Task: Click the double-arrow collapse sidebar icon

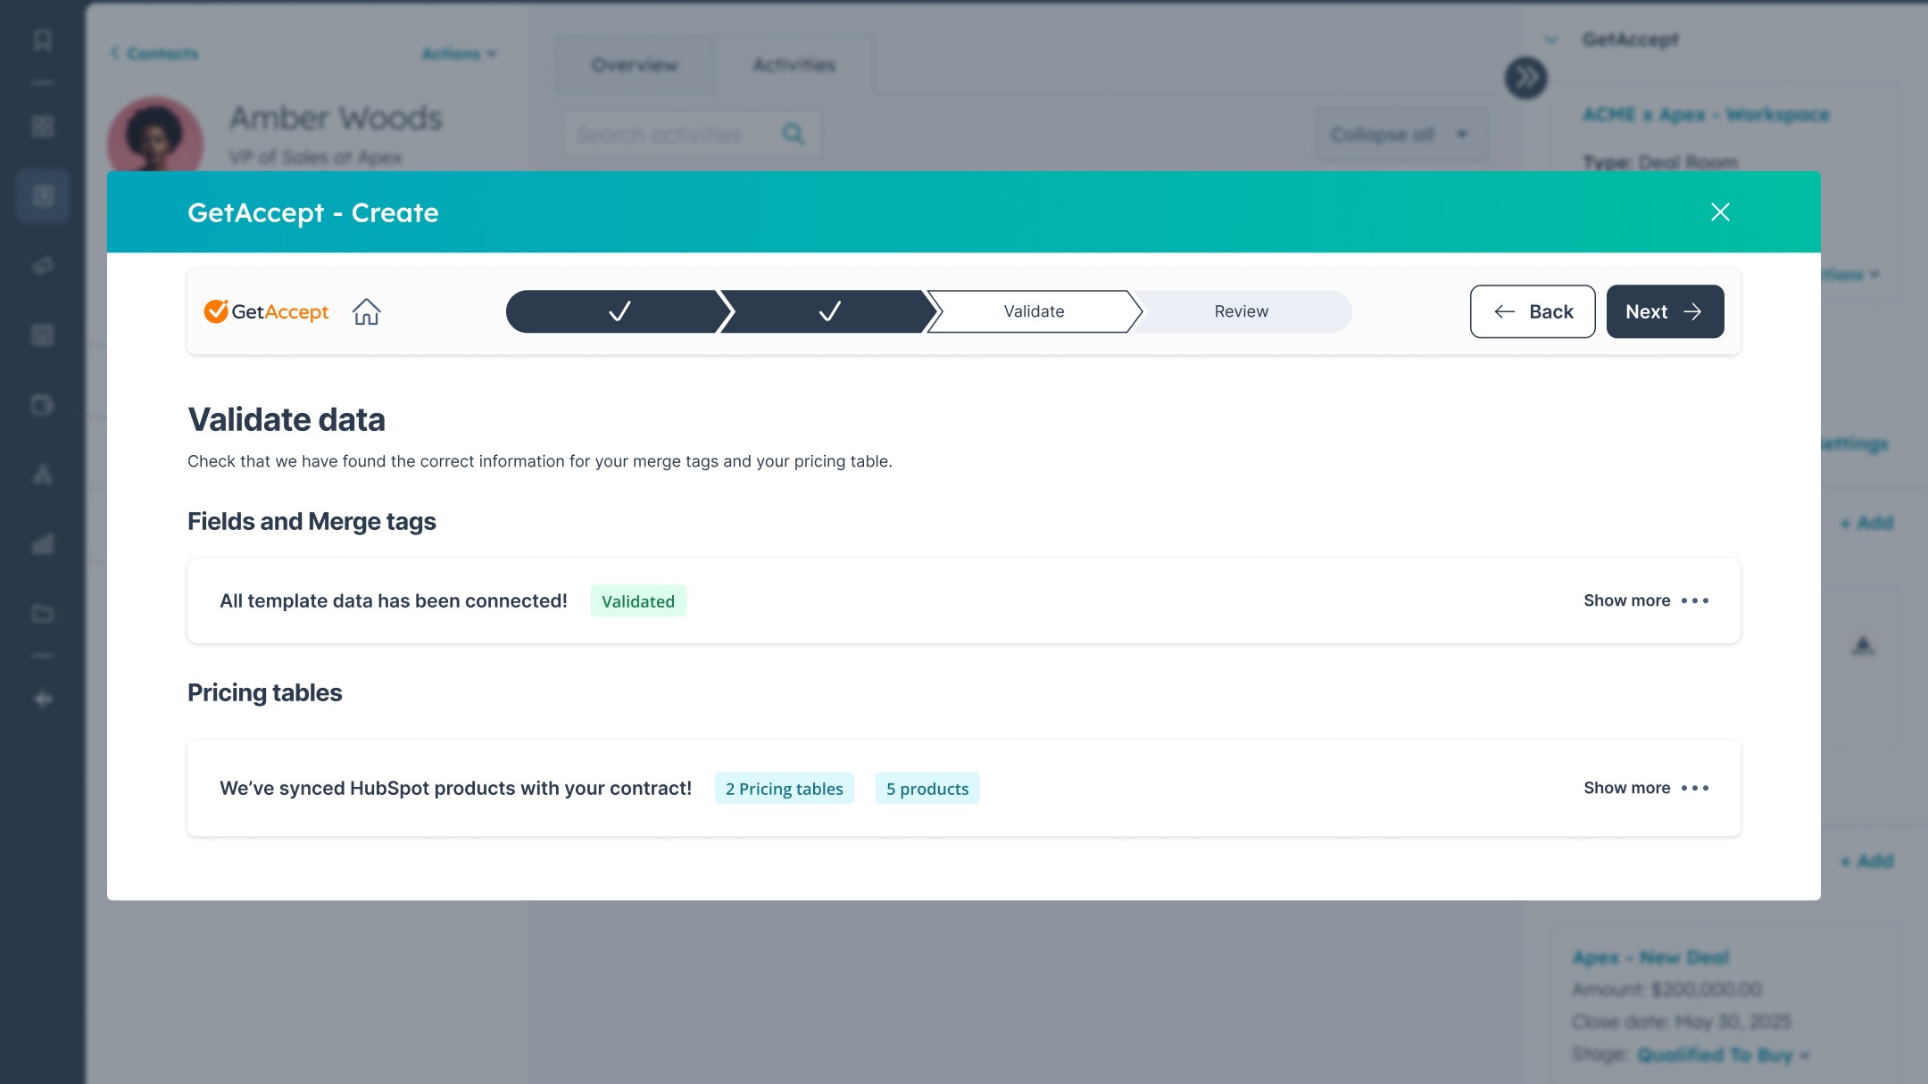Action: 1525,79
